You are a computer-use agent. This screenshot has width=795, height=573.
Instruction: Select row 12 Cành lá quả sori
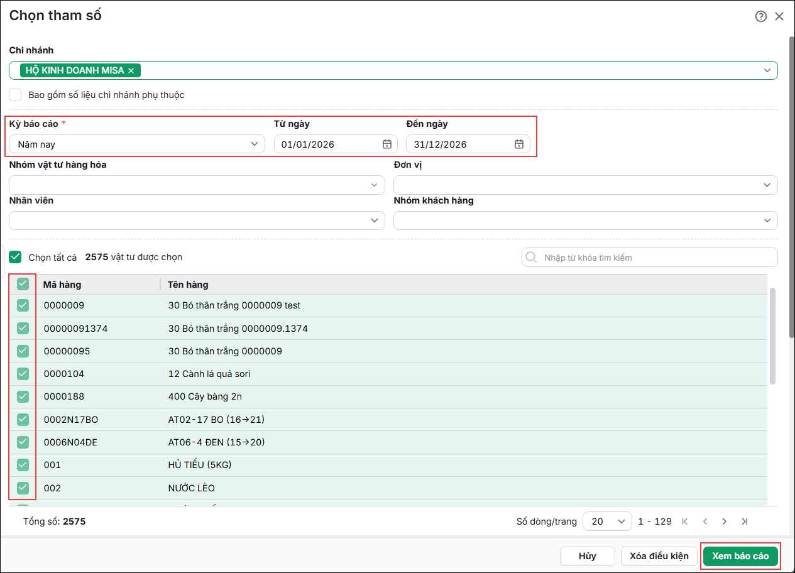click(388, 374)
